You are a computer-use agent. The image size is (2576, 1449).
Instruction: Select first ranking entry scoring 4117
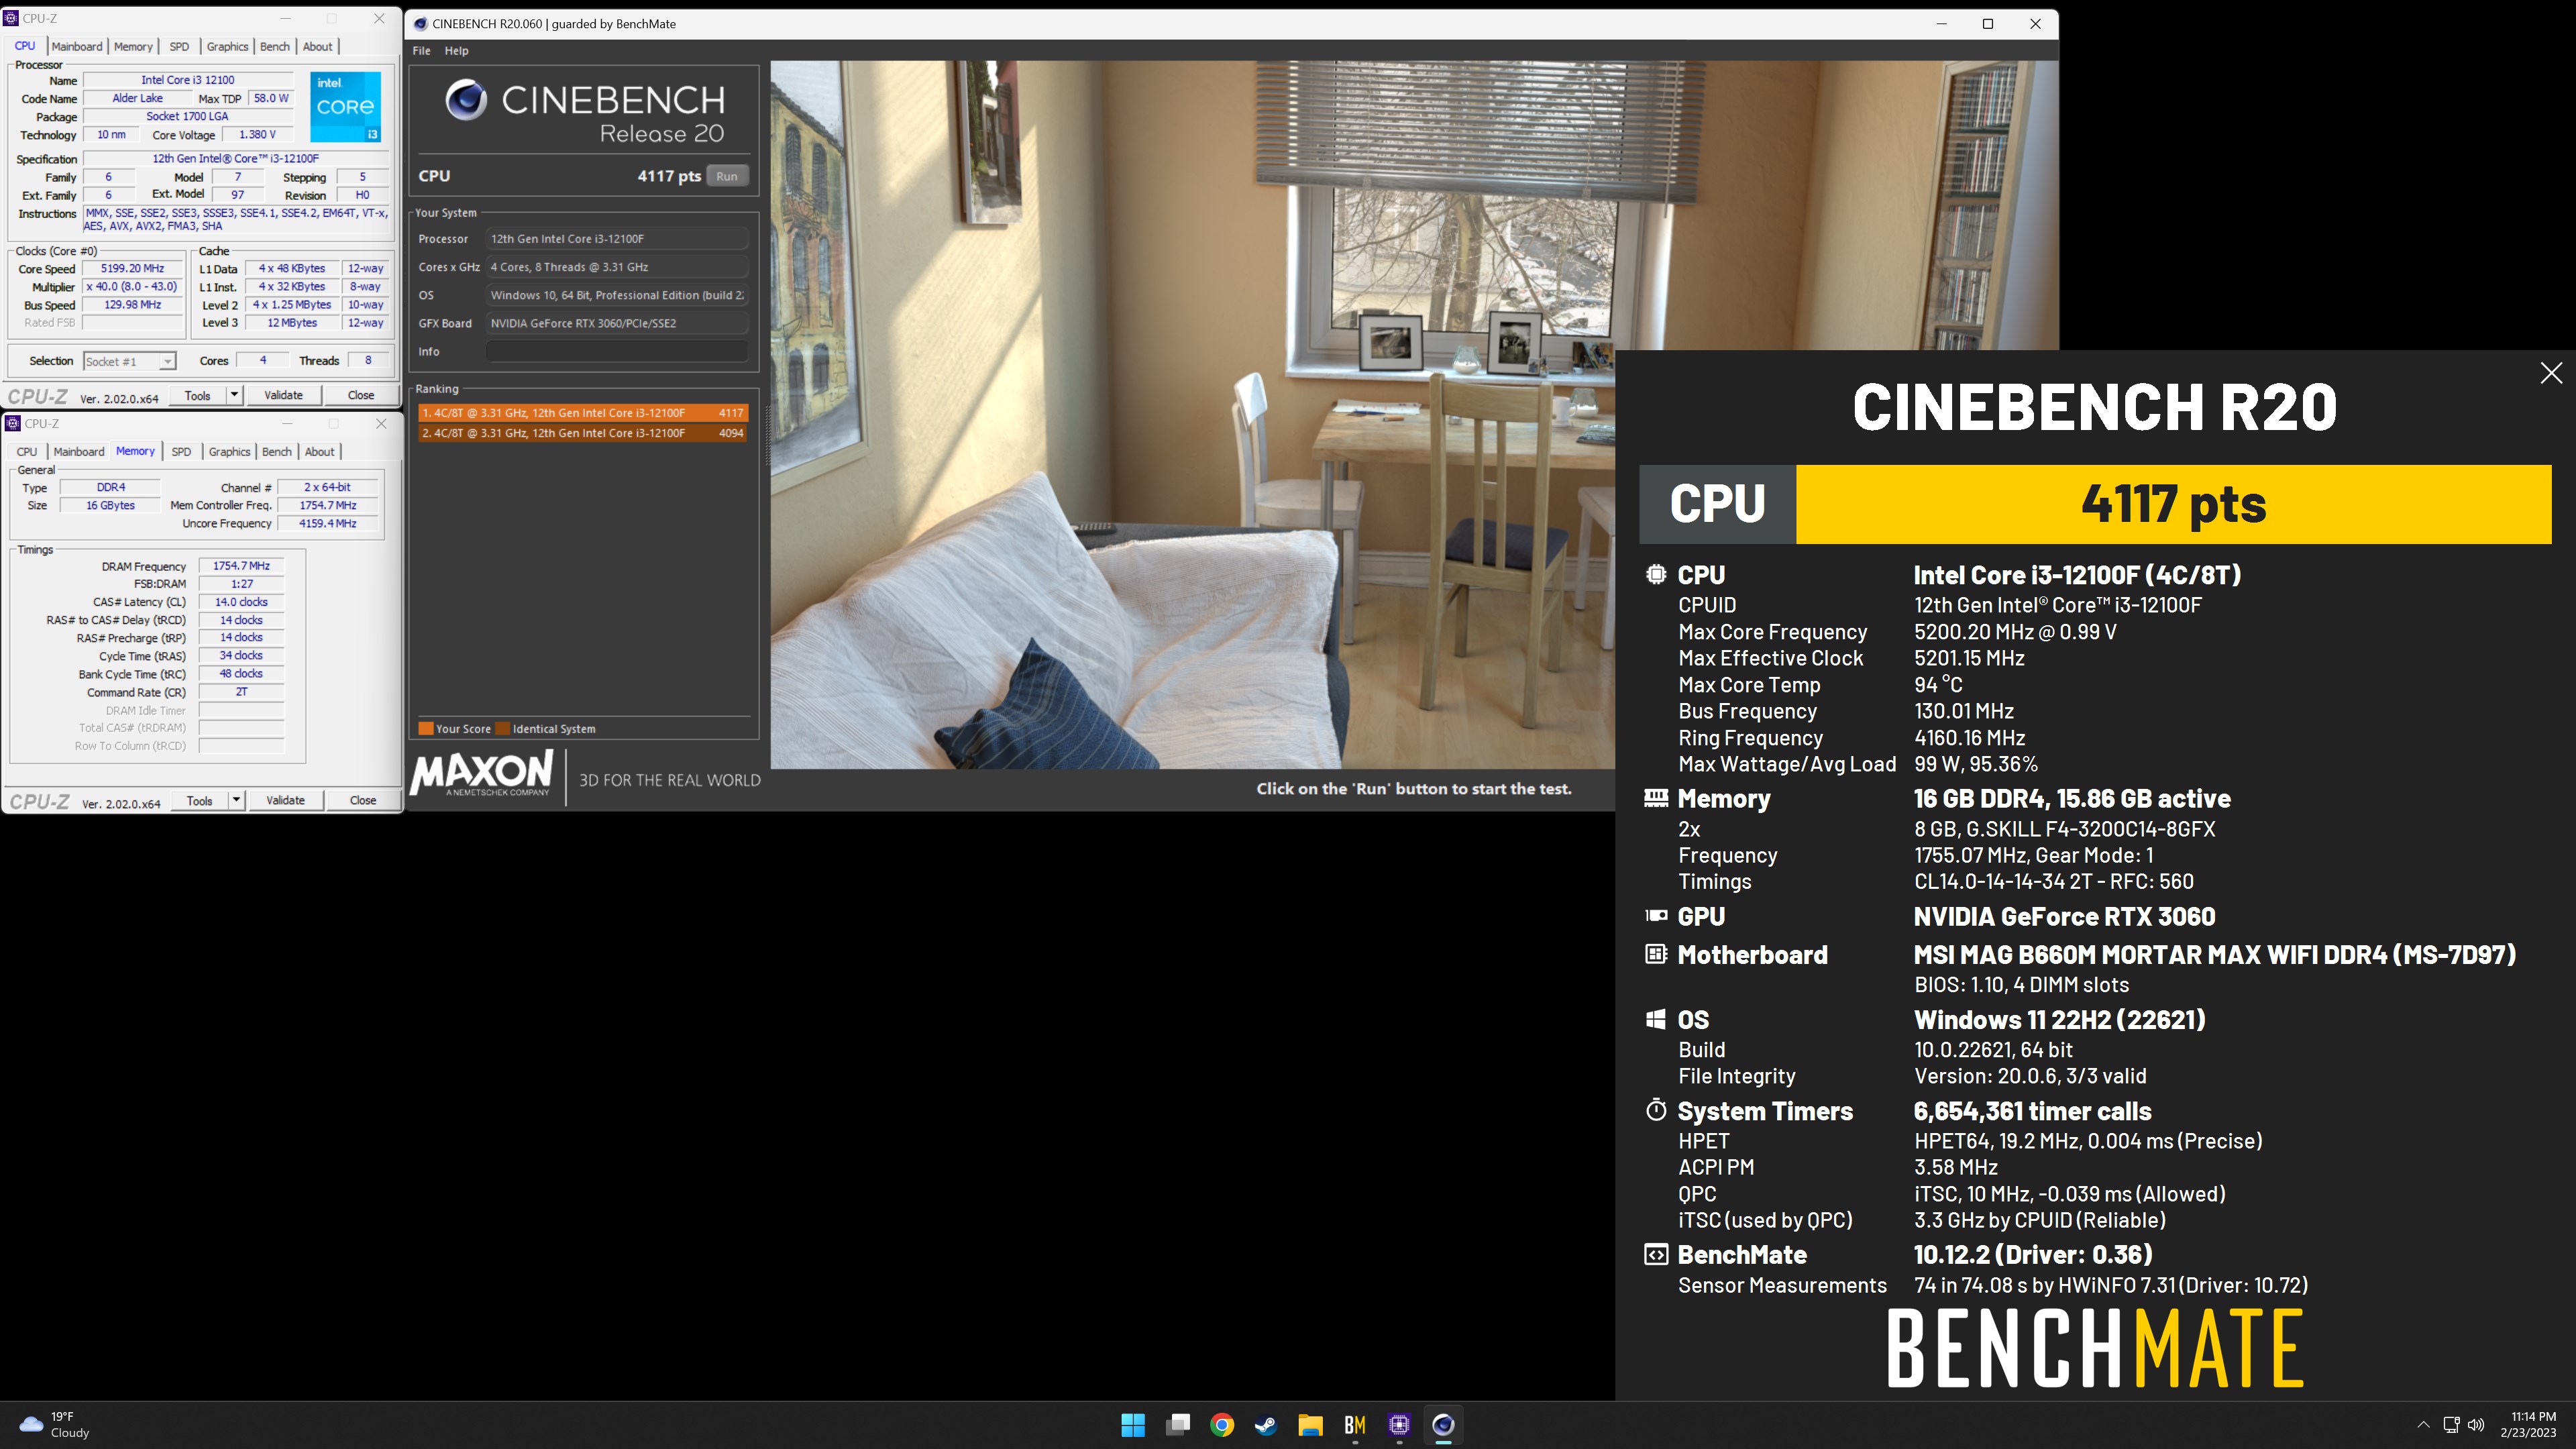(583, 412)
